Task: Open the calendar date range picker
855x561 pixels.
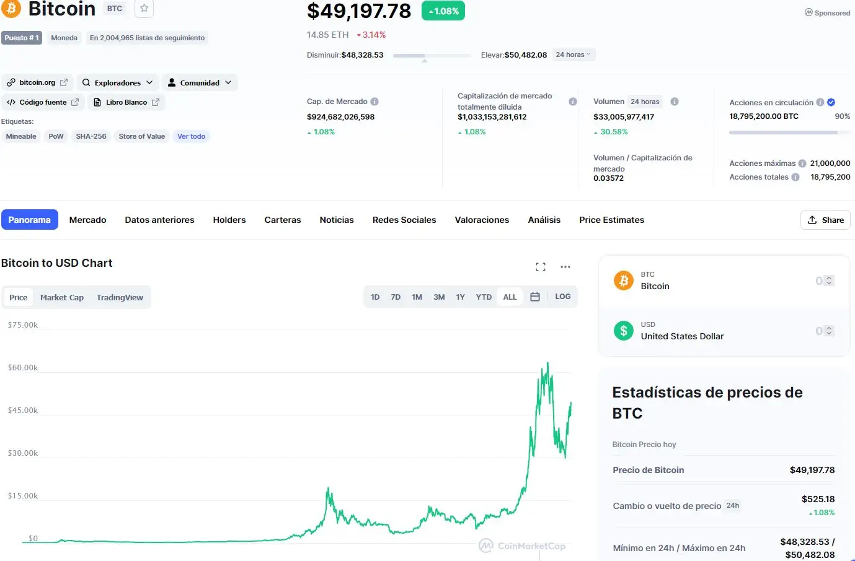Action: coord(535,297)
